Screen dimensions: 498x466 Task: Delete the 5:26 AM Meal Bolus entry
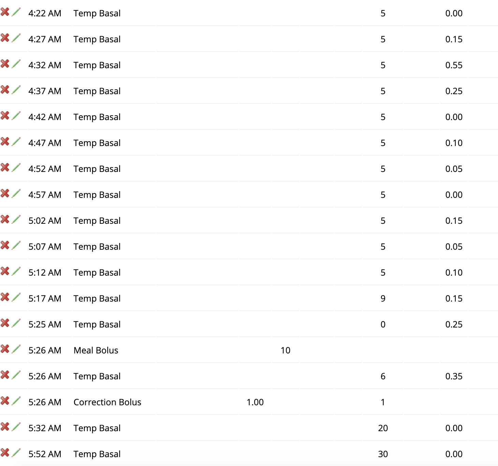click(5, 349)
